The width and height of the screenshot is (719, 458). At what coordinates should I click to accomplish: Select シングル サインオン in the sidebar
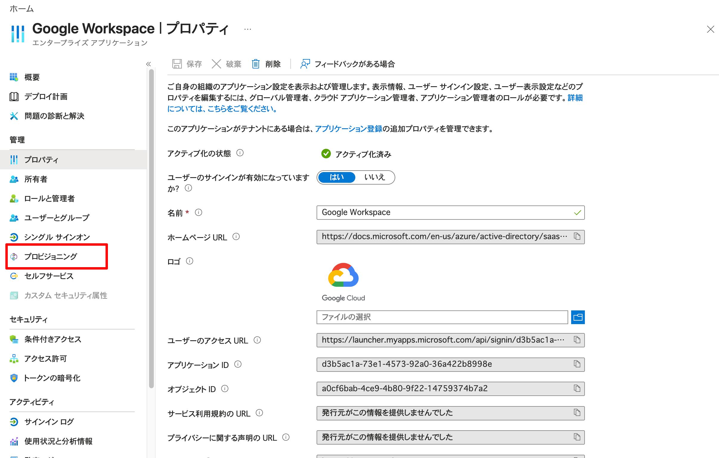click(x=57, y=237)
